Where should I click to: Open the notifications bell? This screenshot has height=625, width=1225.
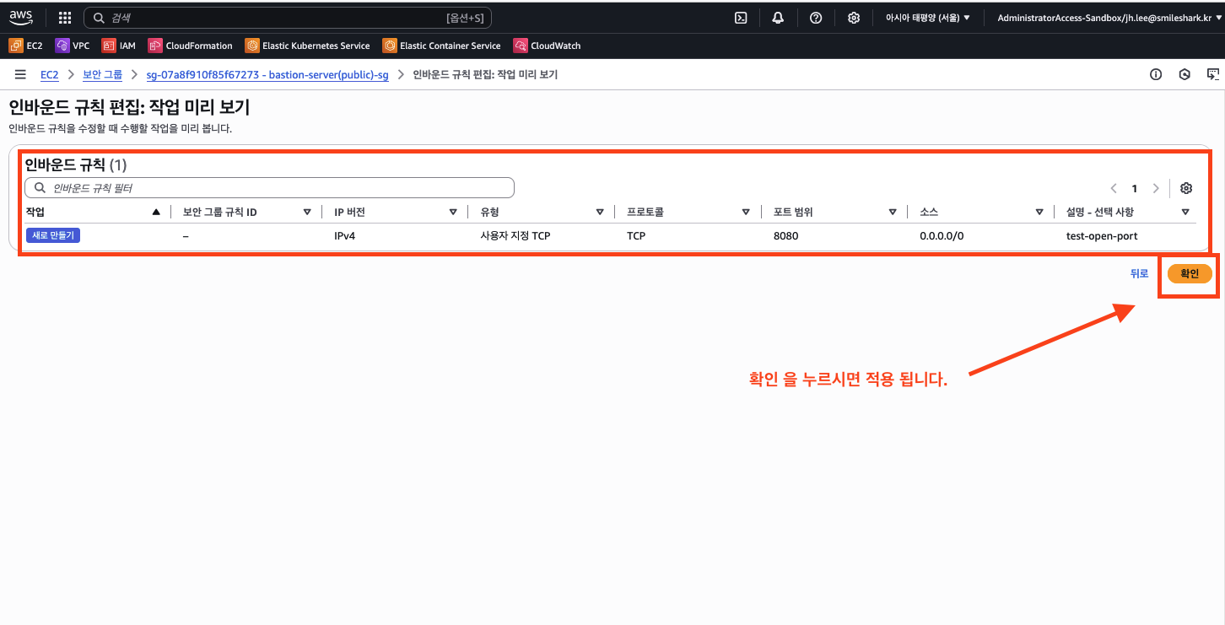[x=778, y=18]
